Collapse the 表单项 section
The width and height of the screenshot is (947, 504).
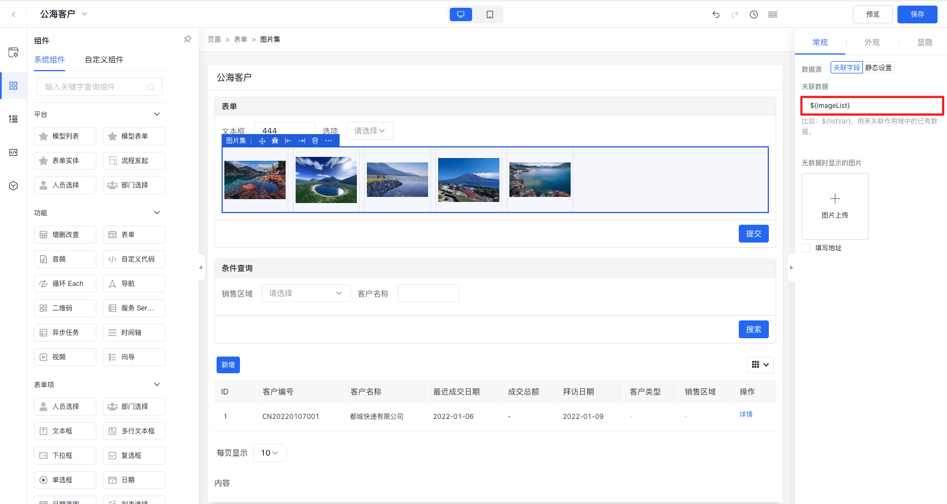pyautogui.click(x=157, y=384)
